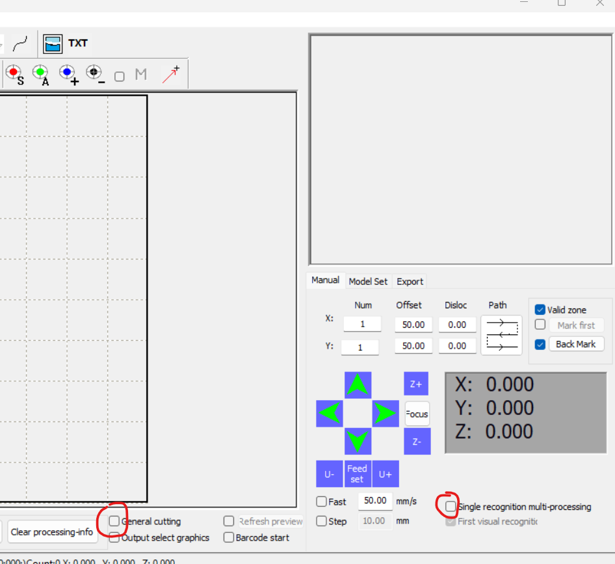Edit the Y Num field

(360, 347)
